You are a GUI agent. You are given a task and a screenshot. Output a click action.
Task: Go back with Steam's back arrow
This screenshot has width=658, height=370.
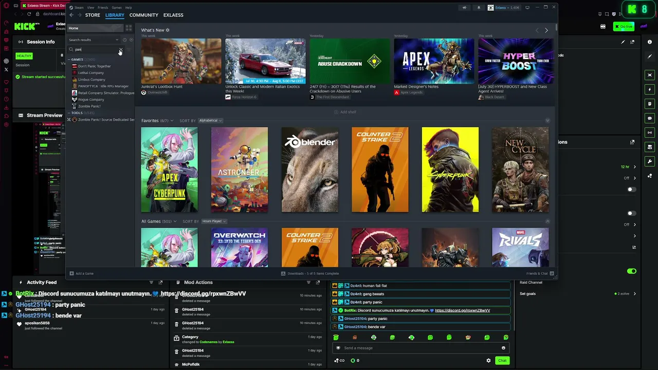coord(71,15)
